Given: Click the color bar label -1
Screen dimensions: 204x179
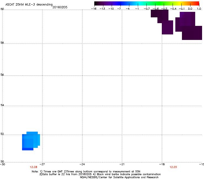Looking at the screenshot, I should pos(137,9).
